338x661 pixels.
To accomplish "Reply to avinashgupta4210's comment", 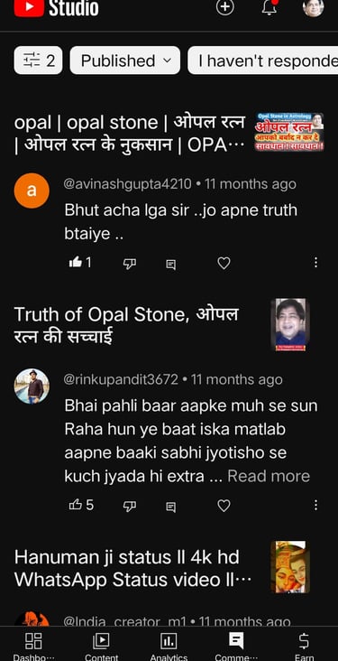I will pyautogui.click(x=170, y=265).
